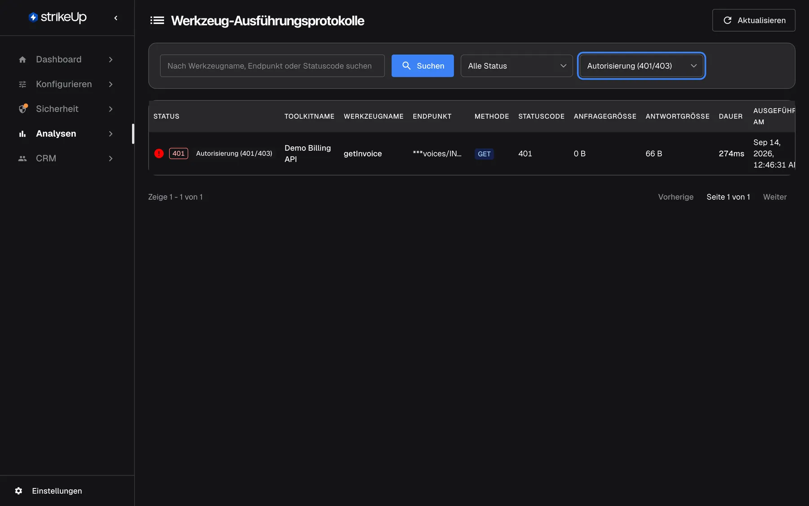Click the Autorisierung (401/403) row label
This screenshot has height=506, width=809.
tap(234, 153)
